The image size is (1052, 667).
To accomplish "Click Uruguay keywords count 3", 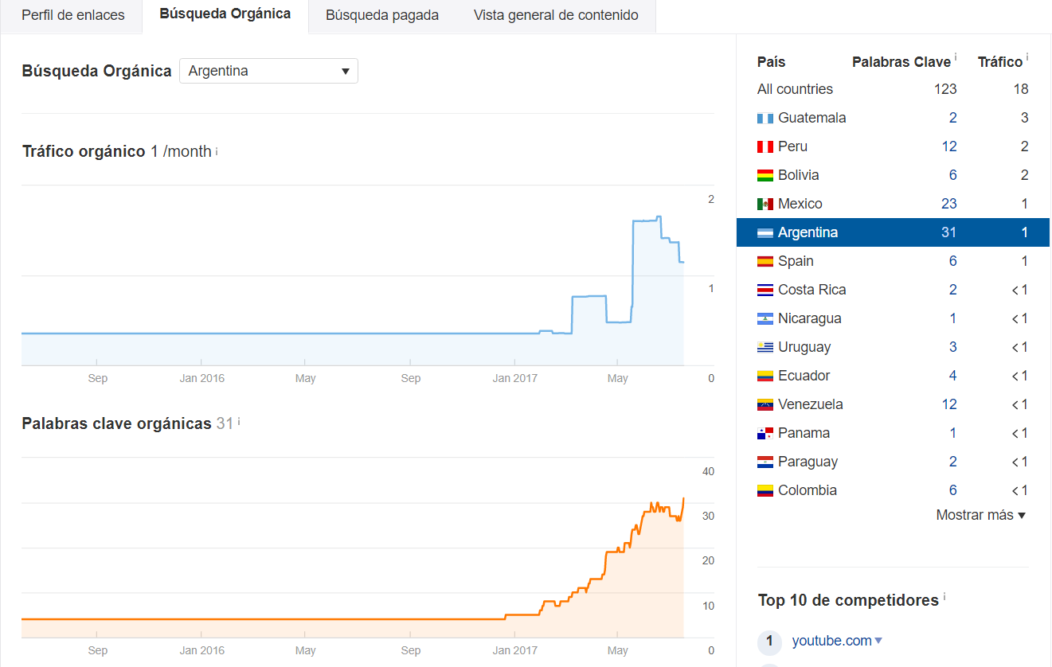I will point(952,347).
